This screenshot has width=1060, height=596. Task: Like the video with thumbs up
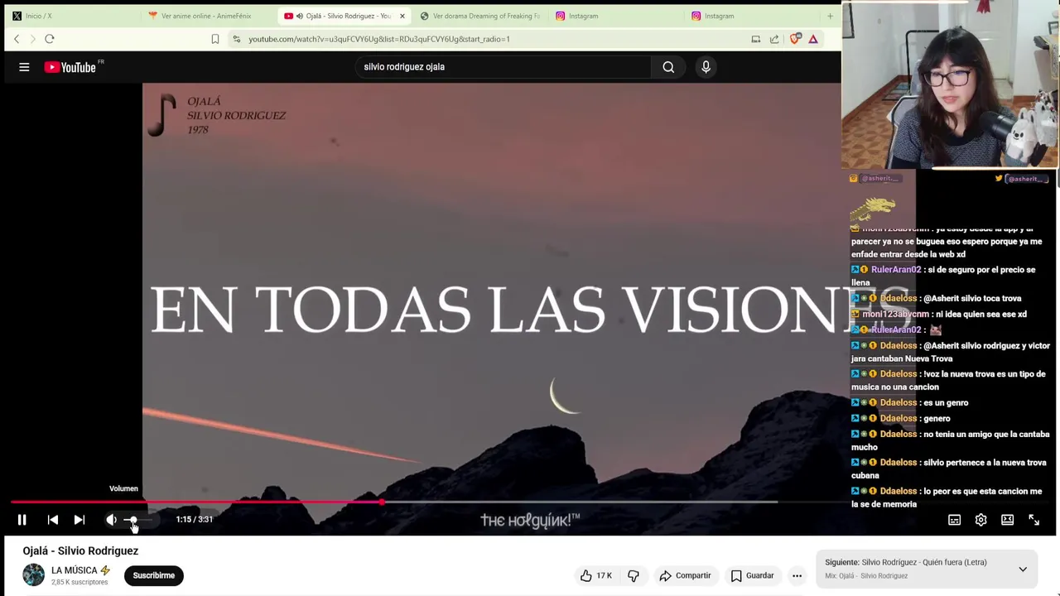pos(595,575)
